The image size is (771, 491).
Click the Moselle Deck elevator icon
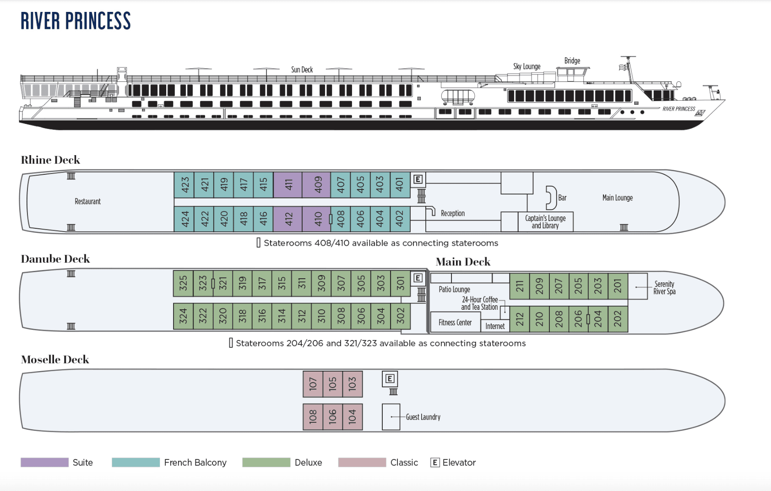(390, 378)
